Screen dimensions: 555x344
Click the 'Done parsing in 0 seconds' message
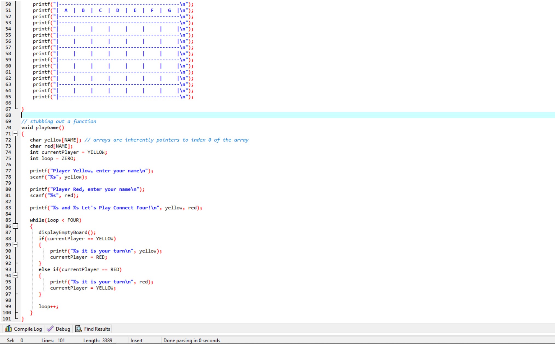click(192, 340)
